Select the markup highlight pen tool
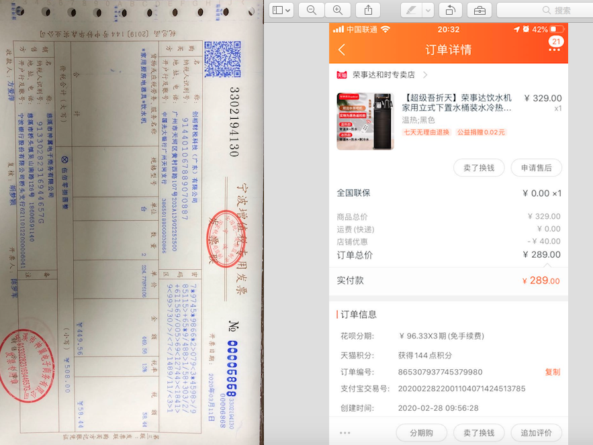Screen dimensions: 593x445 [410, 10]
